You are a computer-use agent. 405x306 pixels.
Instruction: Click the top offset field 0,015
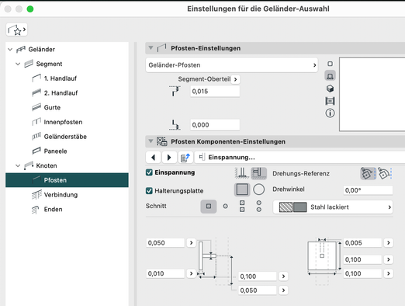pos(215,92)
